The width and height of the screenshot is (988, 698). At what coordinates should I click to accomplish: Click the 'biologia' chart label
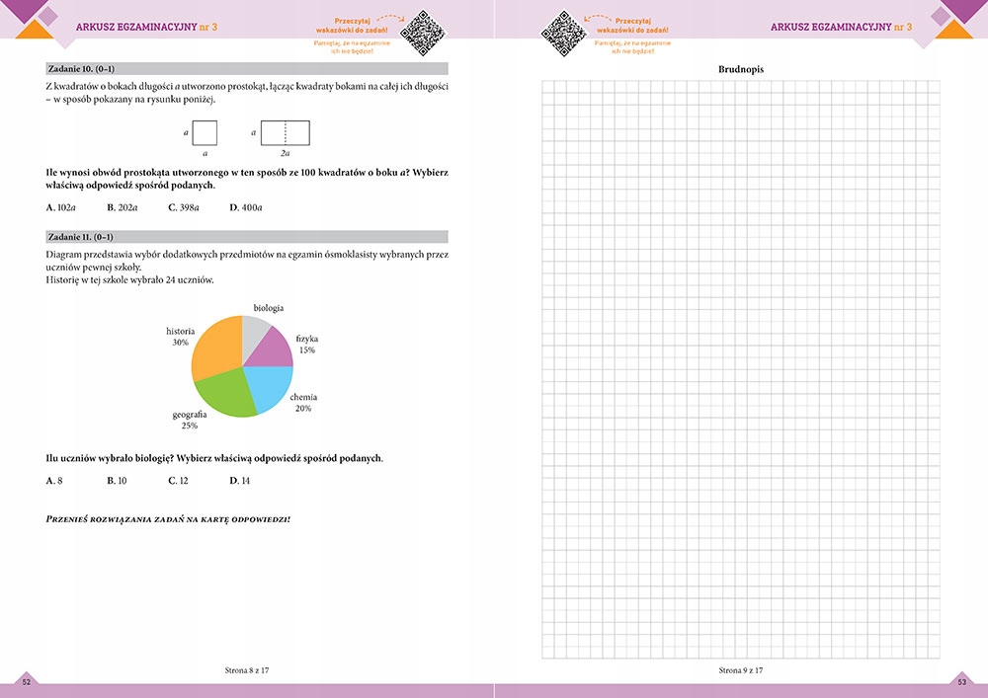pos(269,308)
